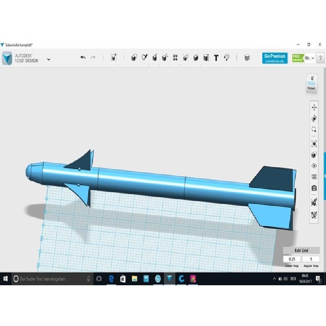
Task: Click the Edit Grid button
Action: 301,250
